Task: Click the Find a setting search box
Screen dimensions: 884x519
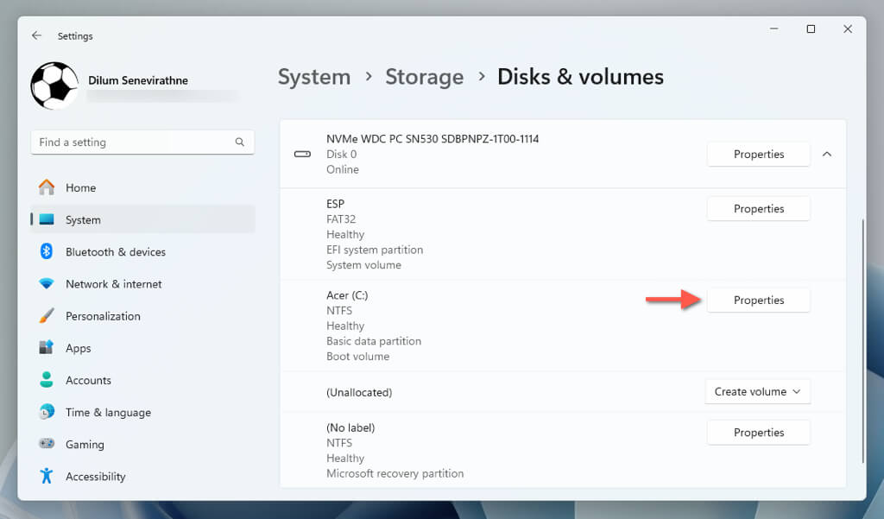Action: coord(129,142)
